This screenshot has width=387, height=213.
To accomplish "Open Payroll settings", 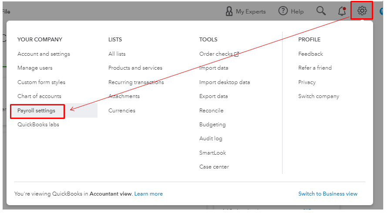I will coord(37,111).
